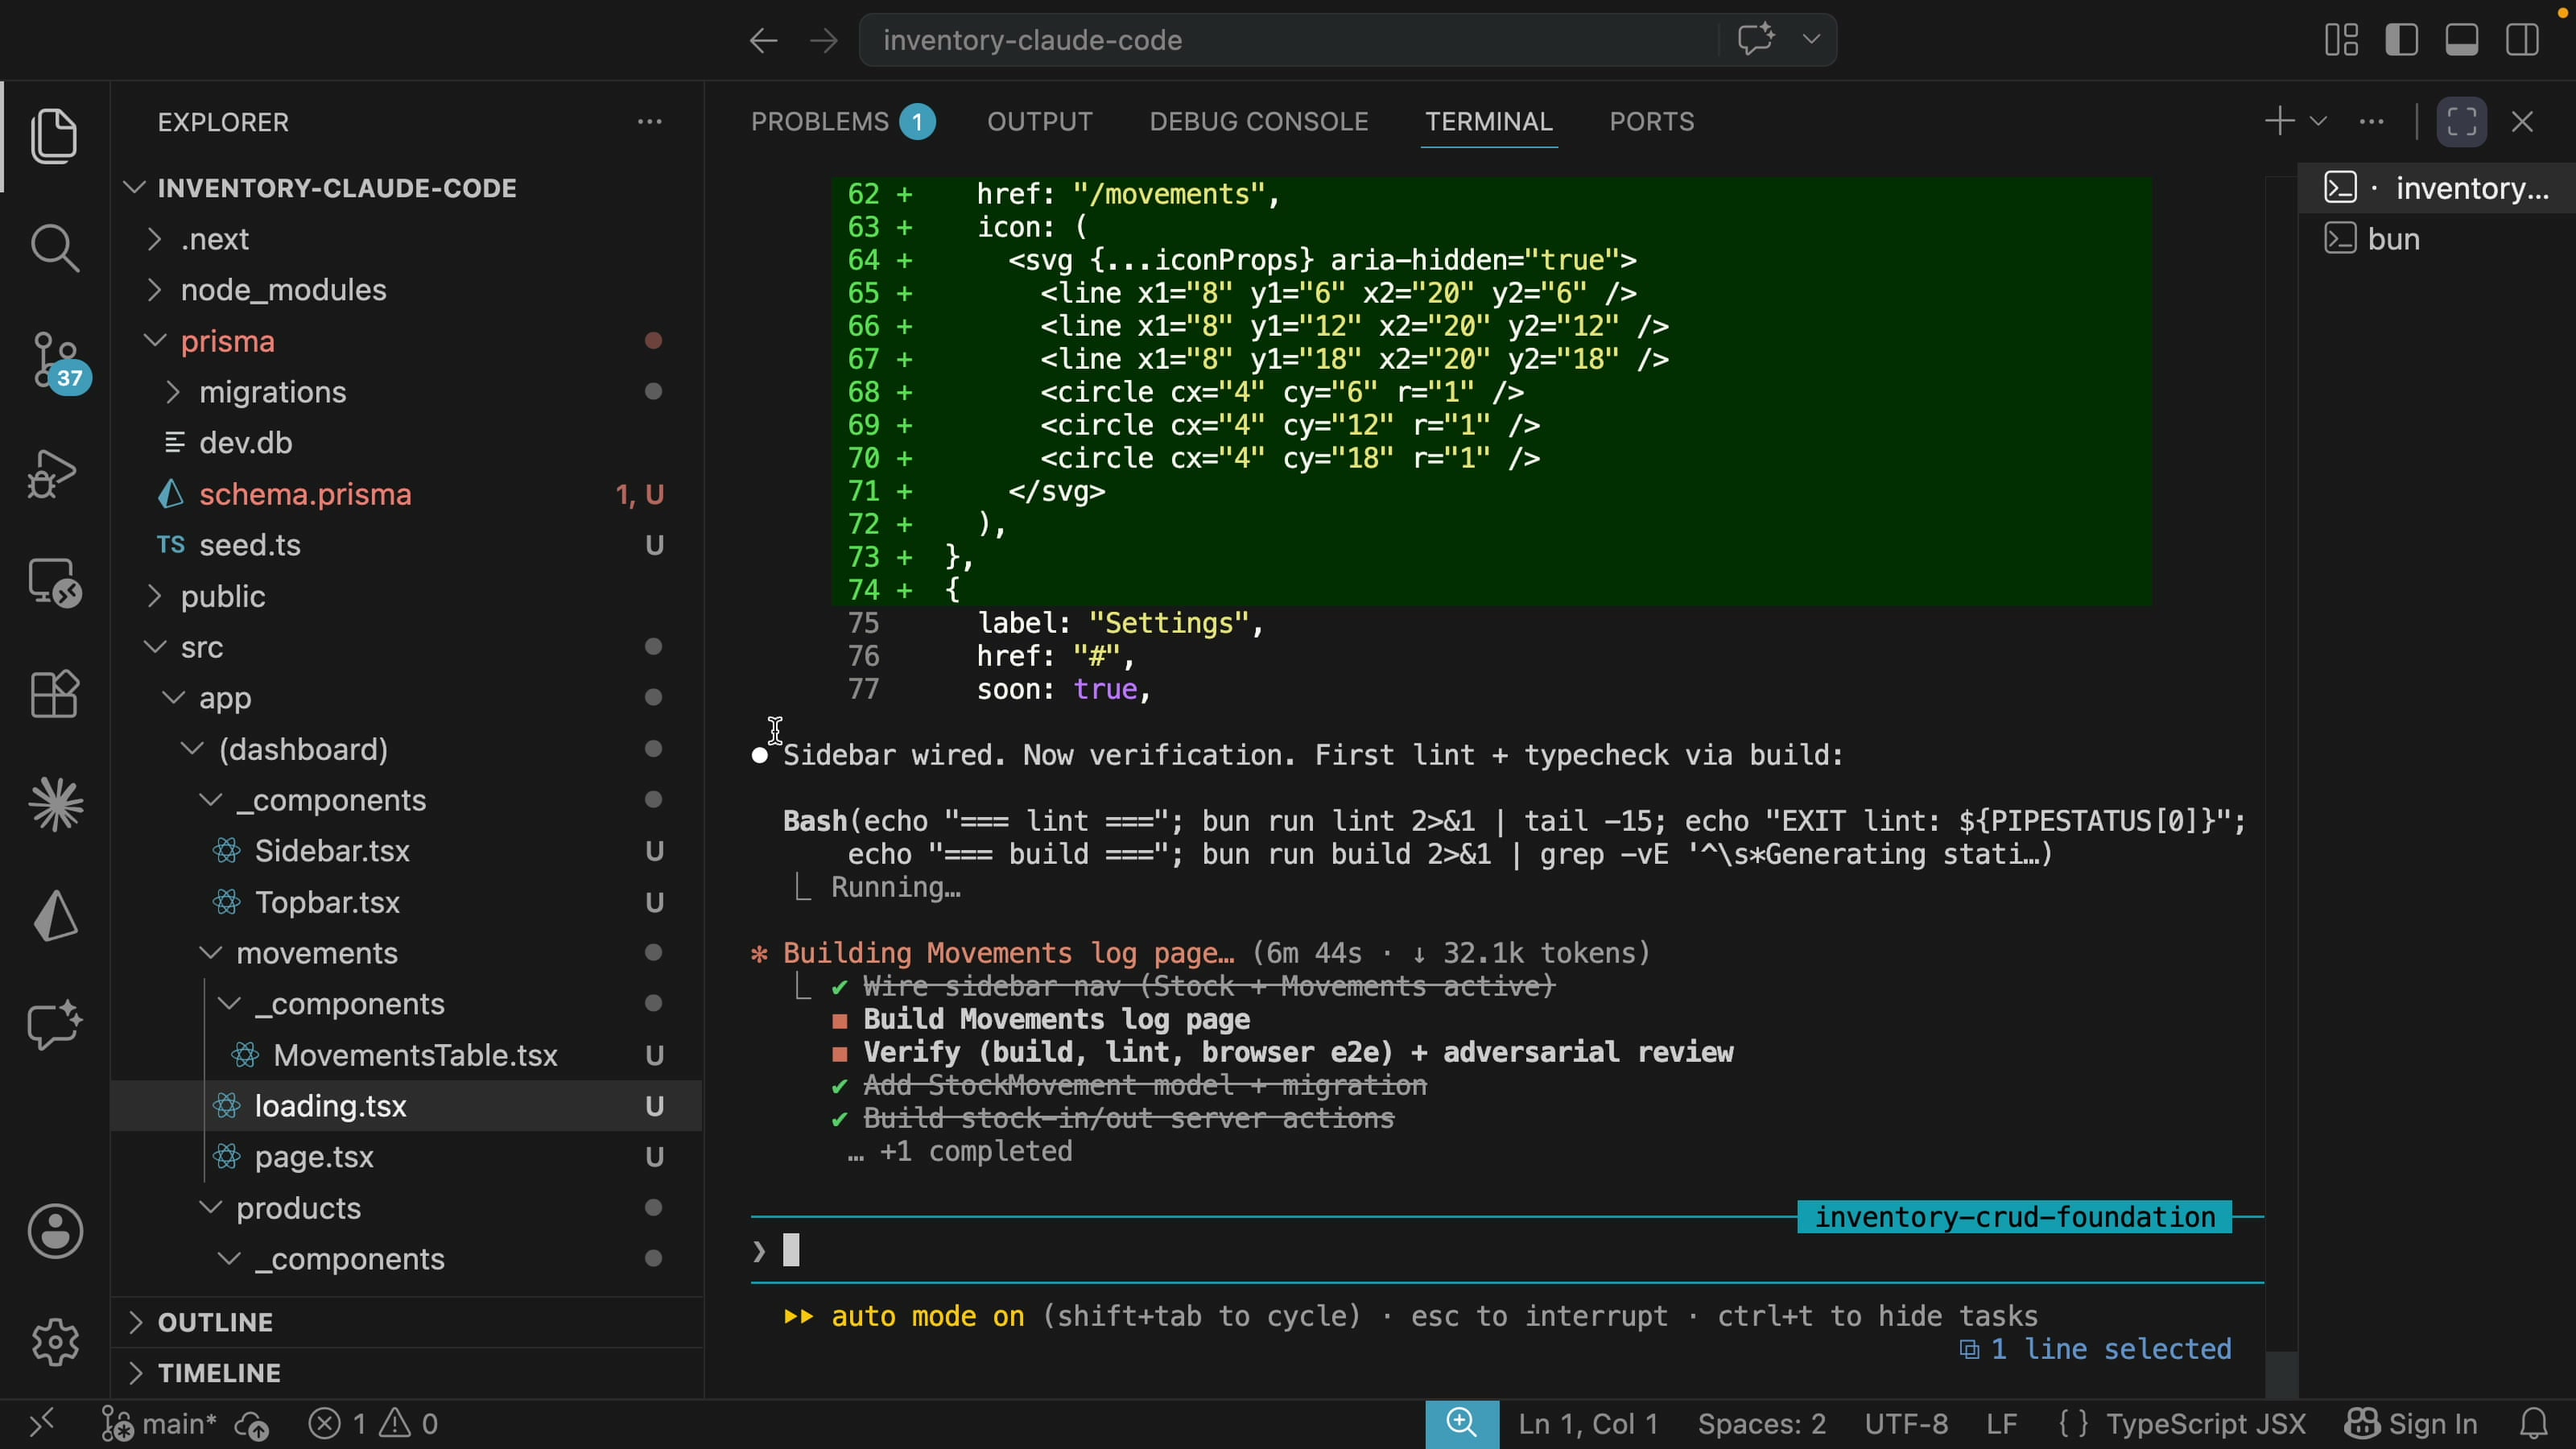
Task: Switch to the Ports tab
Action: pos(1651,122)
